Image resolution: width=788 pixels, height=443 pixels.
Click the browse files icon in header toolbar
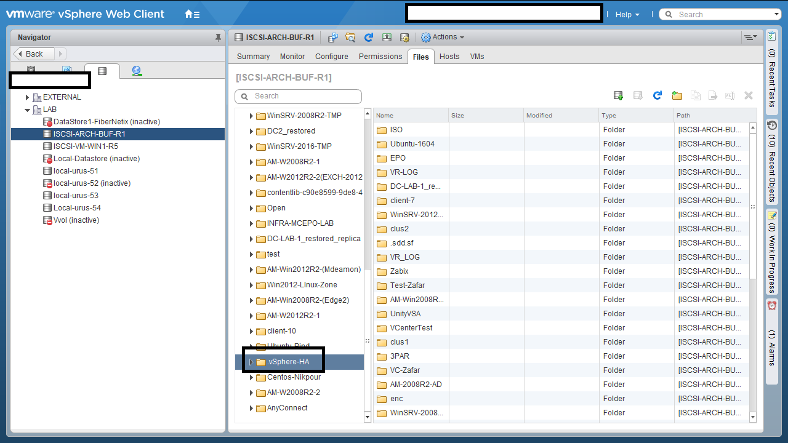tap(350, 38)
